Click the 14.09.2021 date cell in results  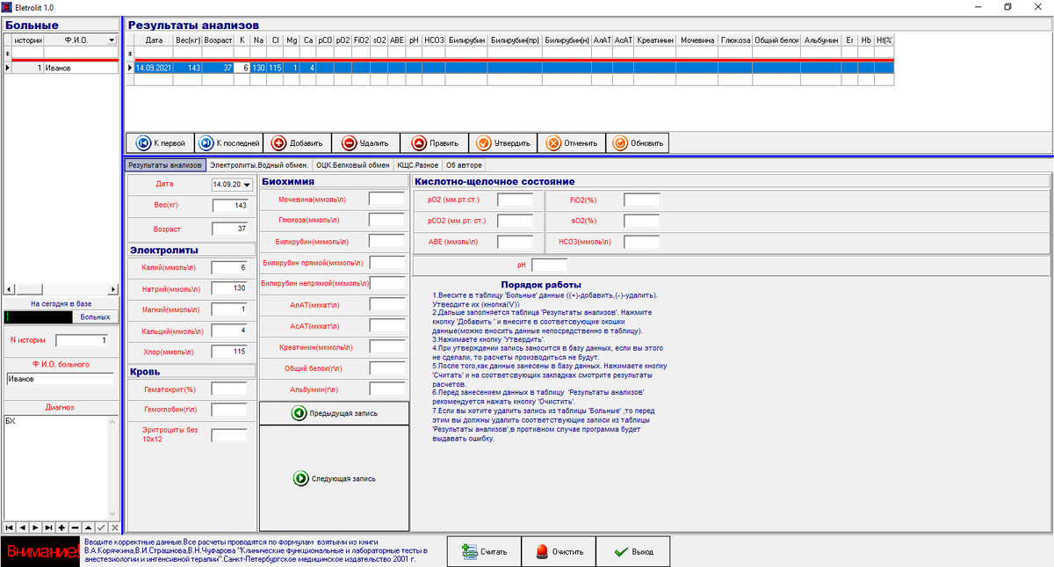click(x=154, y=68)
